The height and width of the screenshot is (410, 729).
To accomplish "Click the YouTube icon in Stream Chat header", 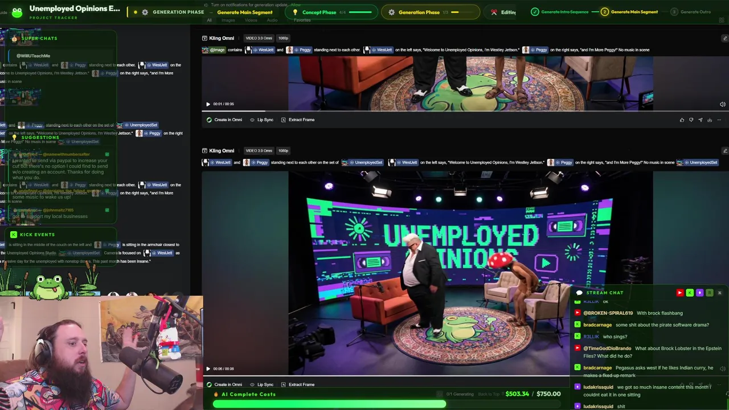I will click(x=679, y=293).
